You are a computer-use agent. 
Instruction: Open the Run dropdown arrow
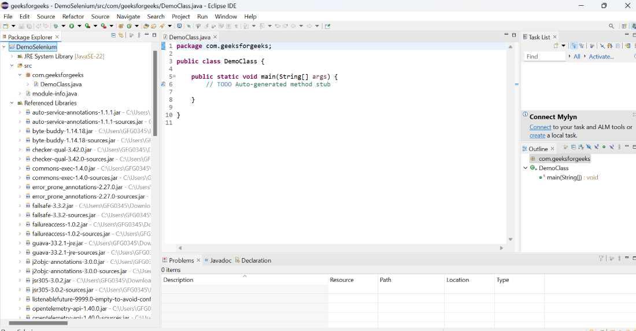coord(80,26)
